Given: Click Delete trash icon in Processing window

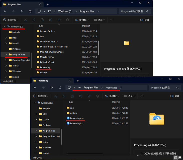Looking at the screenshot, I should point(98,96).
